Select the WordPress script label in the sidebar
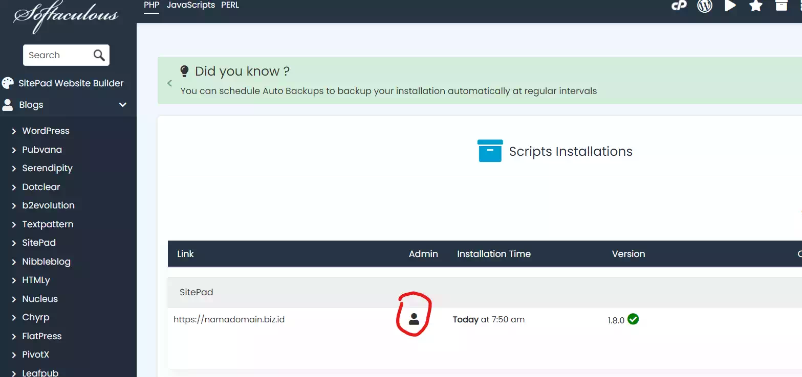Image resolution: width=802 pixels, height=377 pixels. [x=46, y=131]
